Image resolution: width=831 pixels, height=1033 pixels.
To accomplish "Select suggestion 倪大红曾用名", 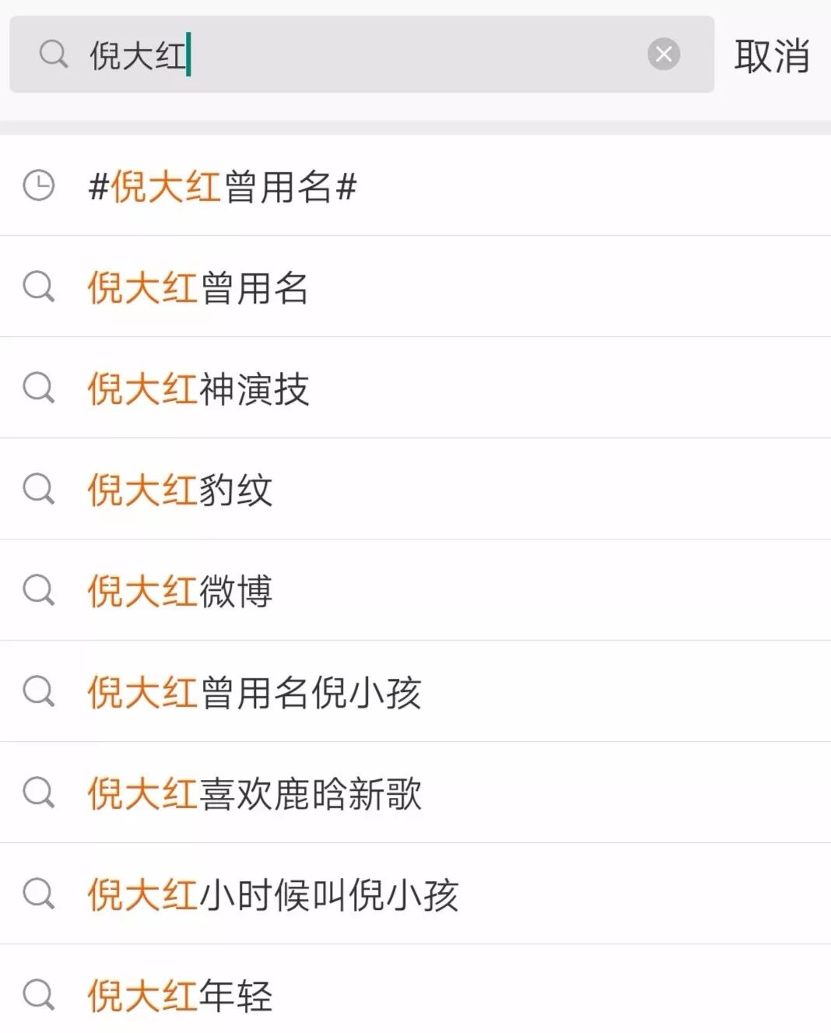I will click(x=415, y=287).
